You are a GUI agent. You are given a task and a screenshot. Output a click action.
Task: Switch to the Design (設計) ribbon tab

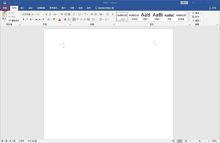tap(30, 8)
